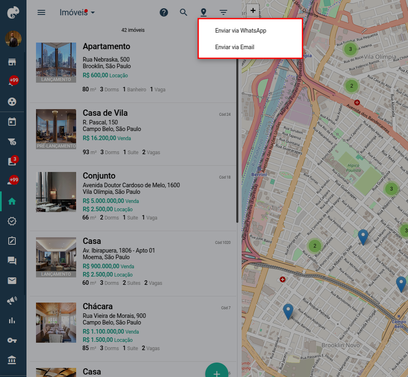Open the hamburger menu

(x=41, y=12)
